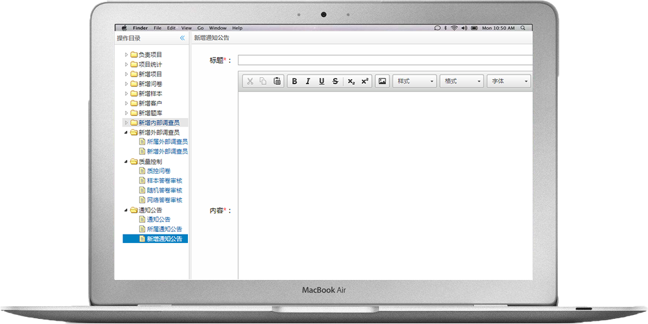Toggle Italic formatting in the editor
Screen dimensions: 648x324
308,82
